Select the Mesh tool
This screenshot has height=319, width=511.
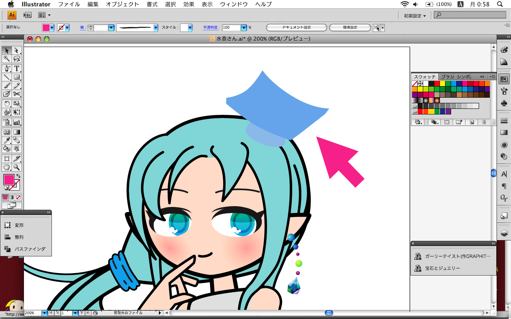7,132
